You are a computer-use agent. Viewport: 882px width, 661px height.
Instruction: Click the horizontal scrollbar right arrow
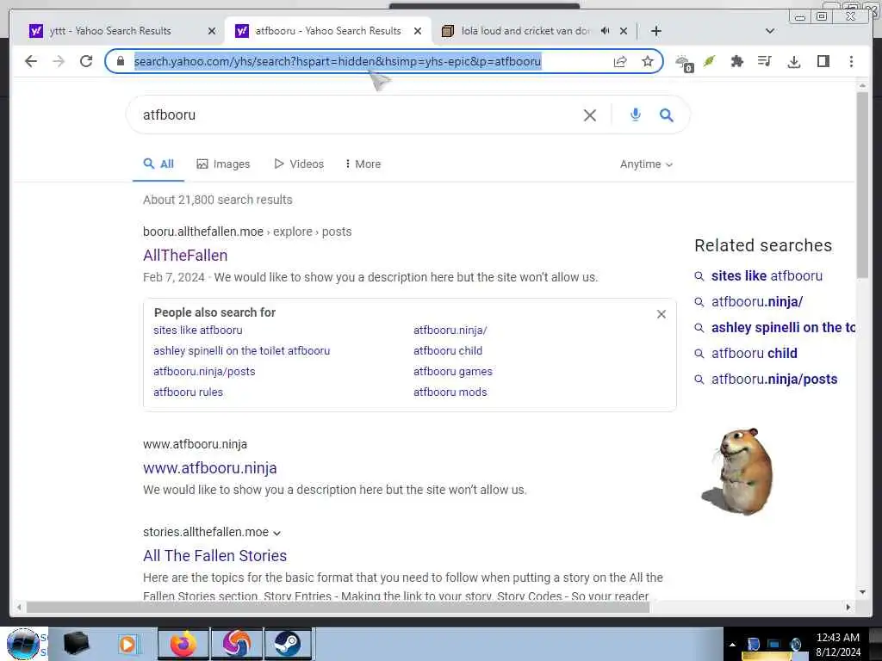click(x=848, y=607)
